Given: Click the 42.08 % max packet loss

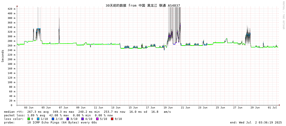Looking at the screenshot, I should tap(59, 116).
